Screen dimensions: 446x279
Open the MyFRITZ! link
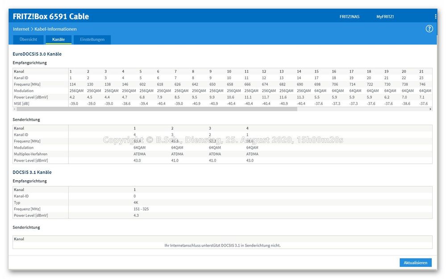pos(385,17)
